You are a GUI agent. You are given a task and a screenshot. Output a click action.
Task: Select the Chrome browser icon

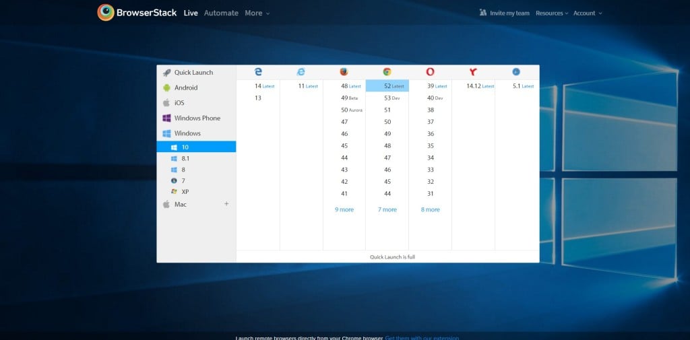pos(387,72)
